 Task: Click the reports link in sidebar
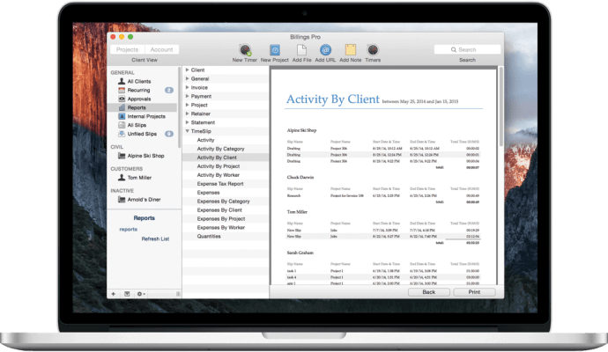[129, 230]
